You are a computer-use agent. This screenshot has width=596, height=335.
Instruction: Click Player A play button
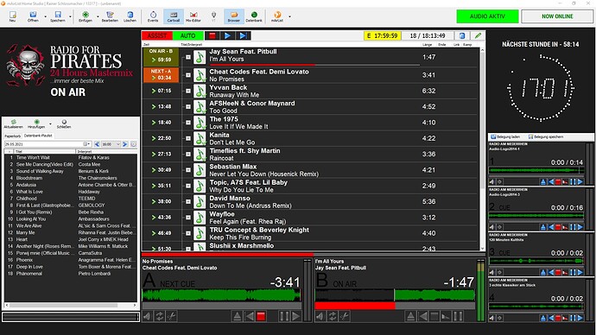[x=296, y=316]
